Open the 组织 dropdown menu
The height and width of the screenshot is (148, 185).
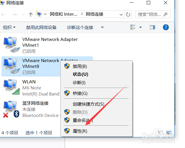pyautogui.click(x=9, y=27)
